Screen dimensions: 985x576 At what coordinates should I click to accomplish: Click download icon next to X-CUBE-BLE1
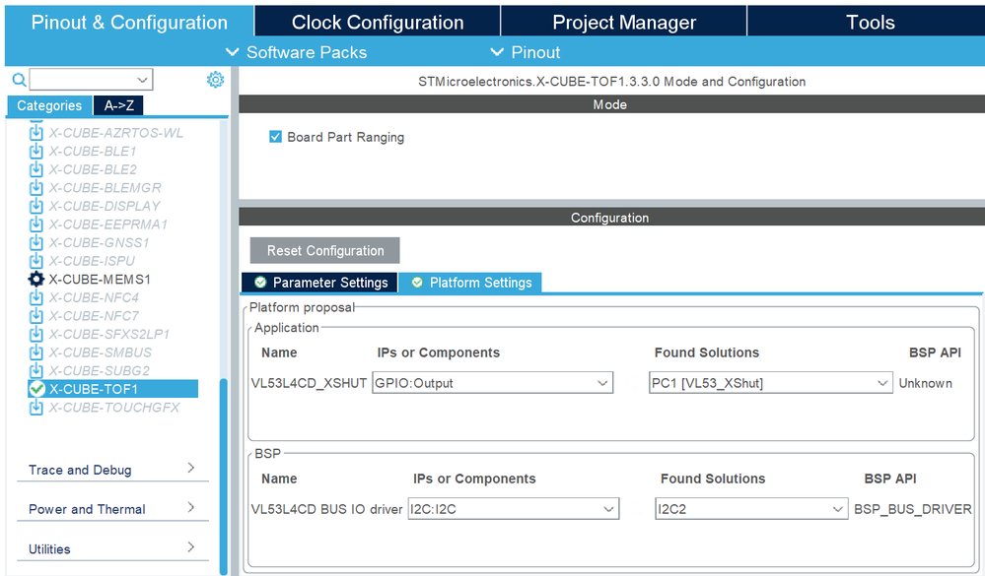(36, 152)
